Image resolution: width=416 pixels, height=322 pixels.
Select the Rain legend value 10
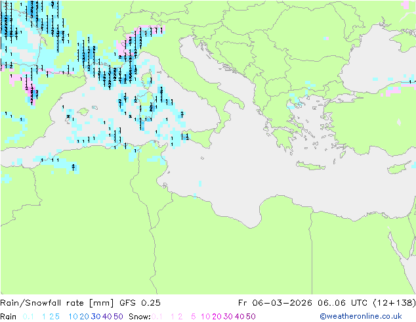pyautogui.click(x=73, y=317)
